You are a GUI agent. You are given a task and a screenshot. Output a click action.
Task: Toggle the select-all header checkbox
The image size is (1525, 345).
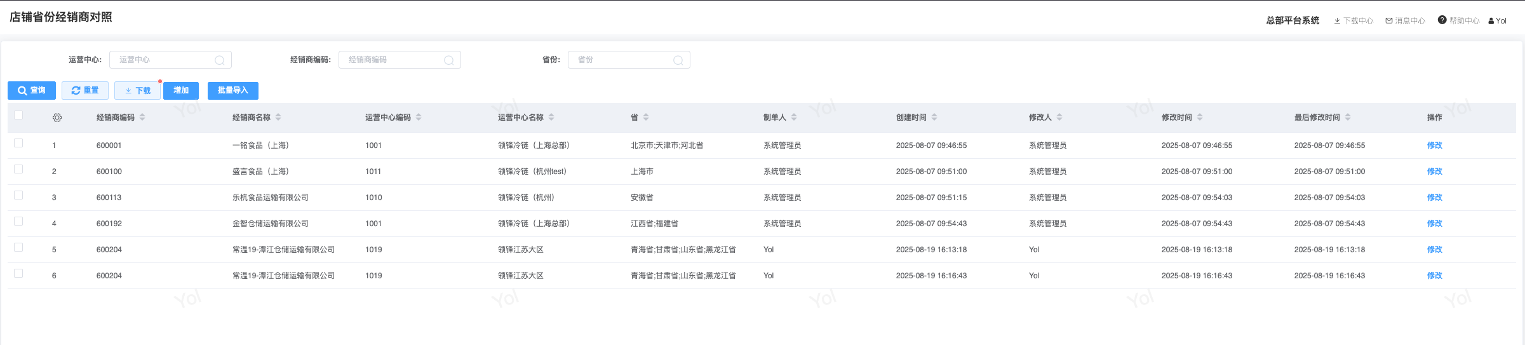point(18,115)
